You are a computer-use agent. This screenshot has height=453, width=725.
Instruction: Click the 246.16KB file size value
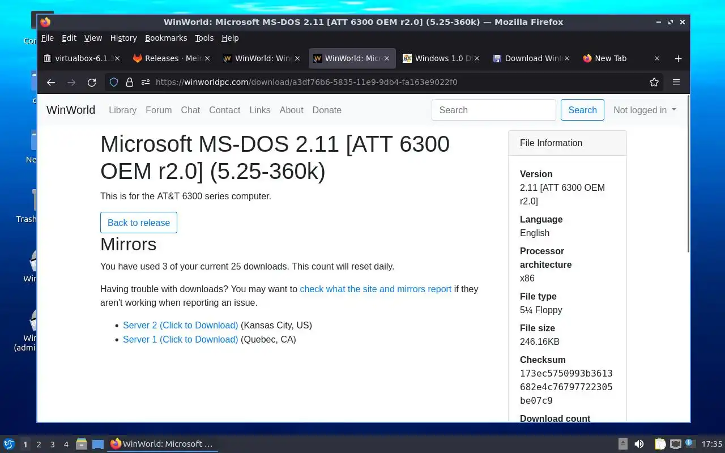pos(540,341)
